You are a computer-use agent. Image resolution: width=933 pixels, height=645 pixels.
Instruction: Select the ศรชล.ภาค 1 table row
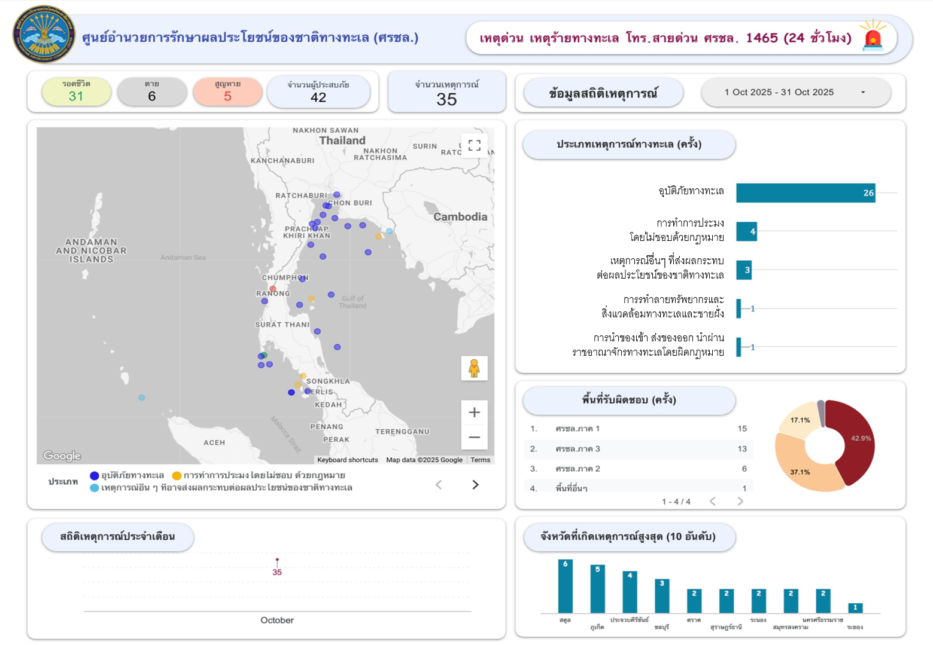coord(637,429)
